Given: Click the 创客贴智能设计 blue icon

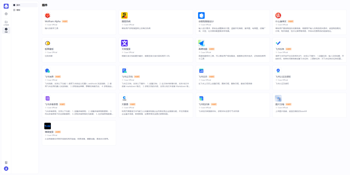Looking at the screenshot, I should tap(201, 16).
